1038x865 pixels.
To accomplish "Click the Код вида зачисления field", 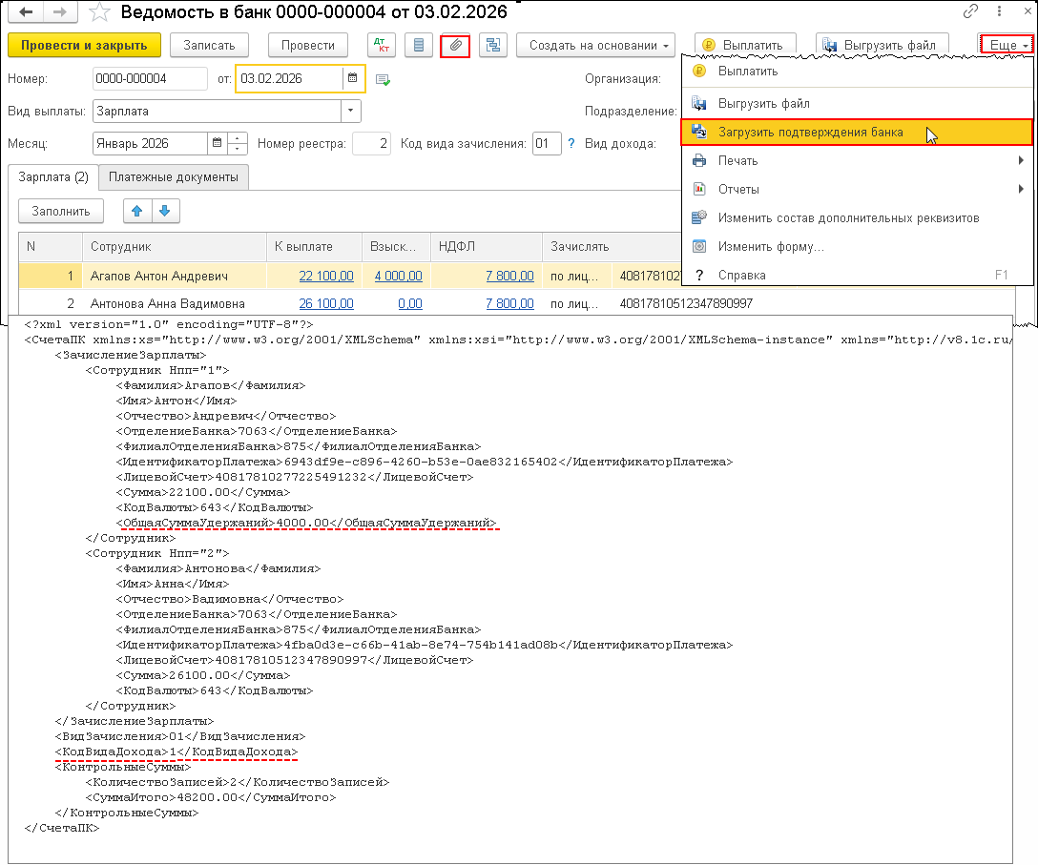I will 547,143.
